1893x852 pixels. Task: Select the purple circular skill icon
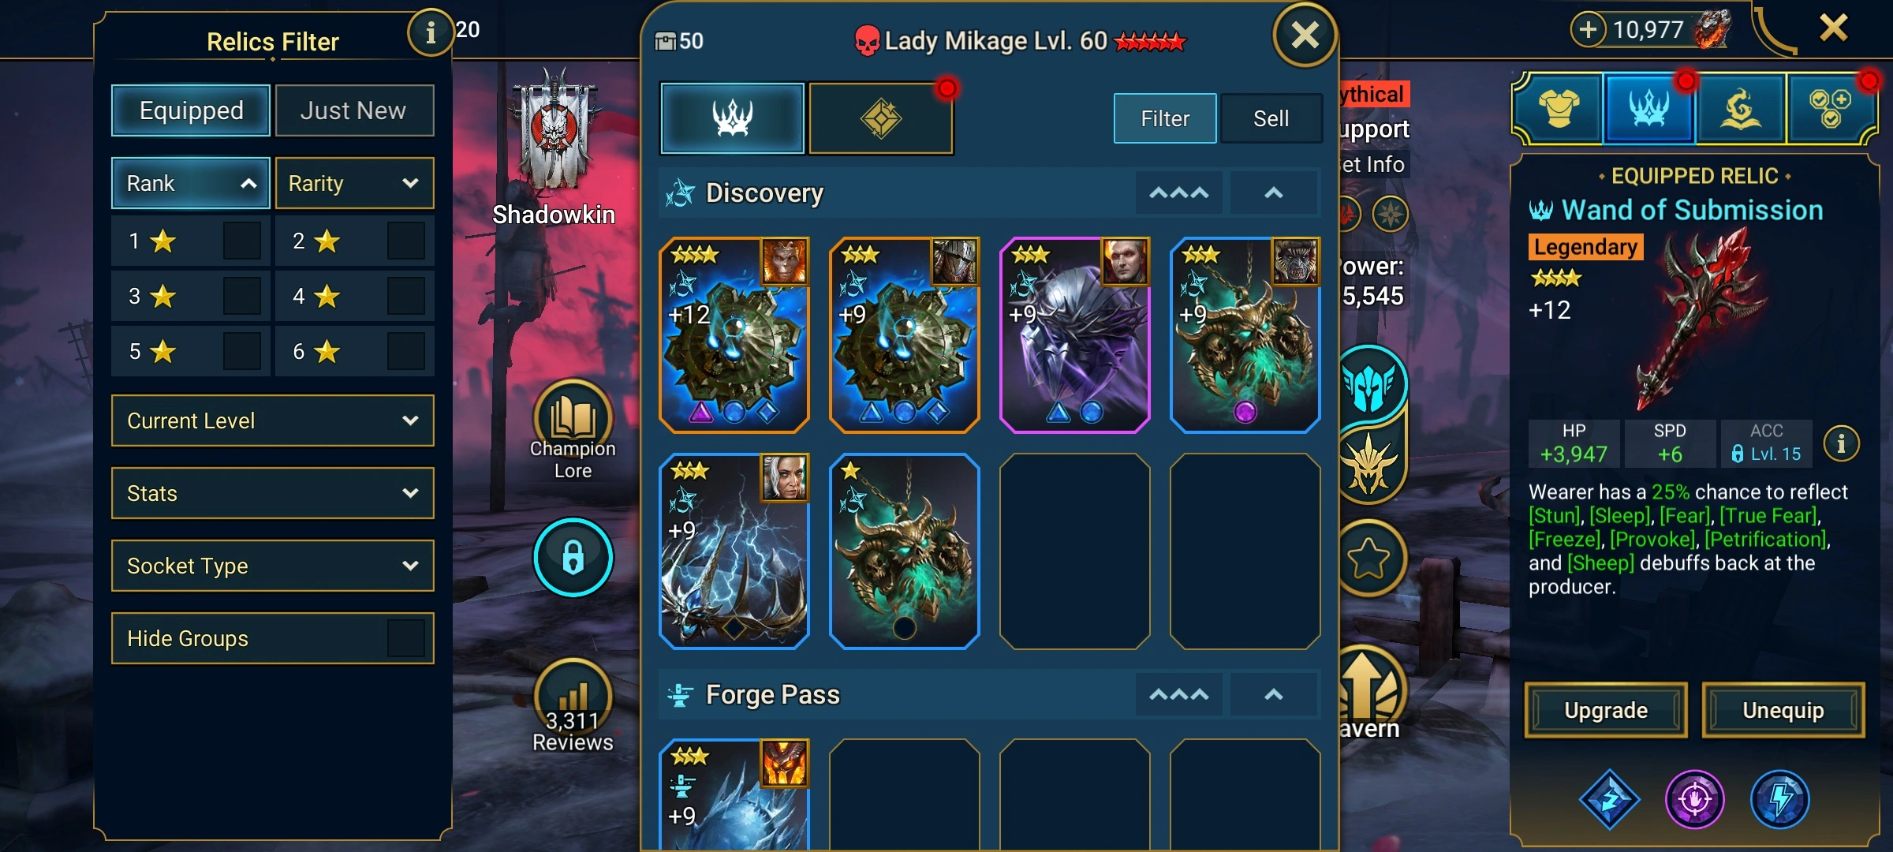(1694, 799)
